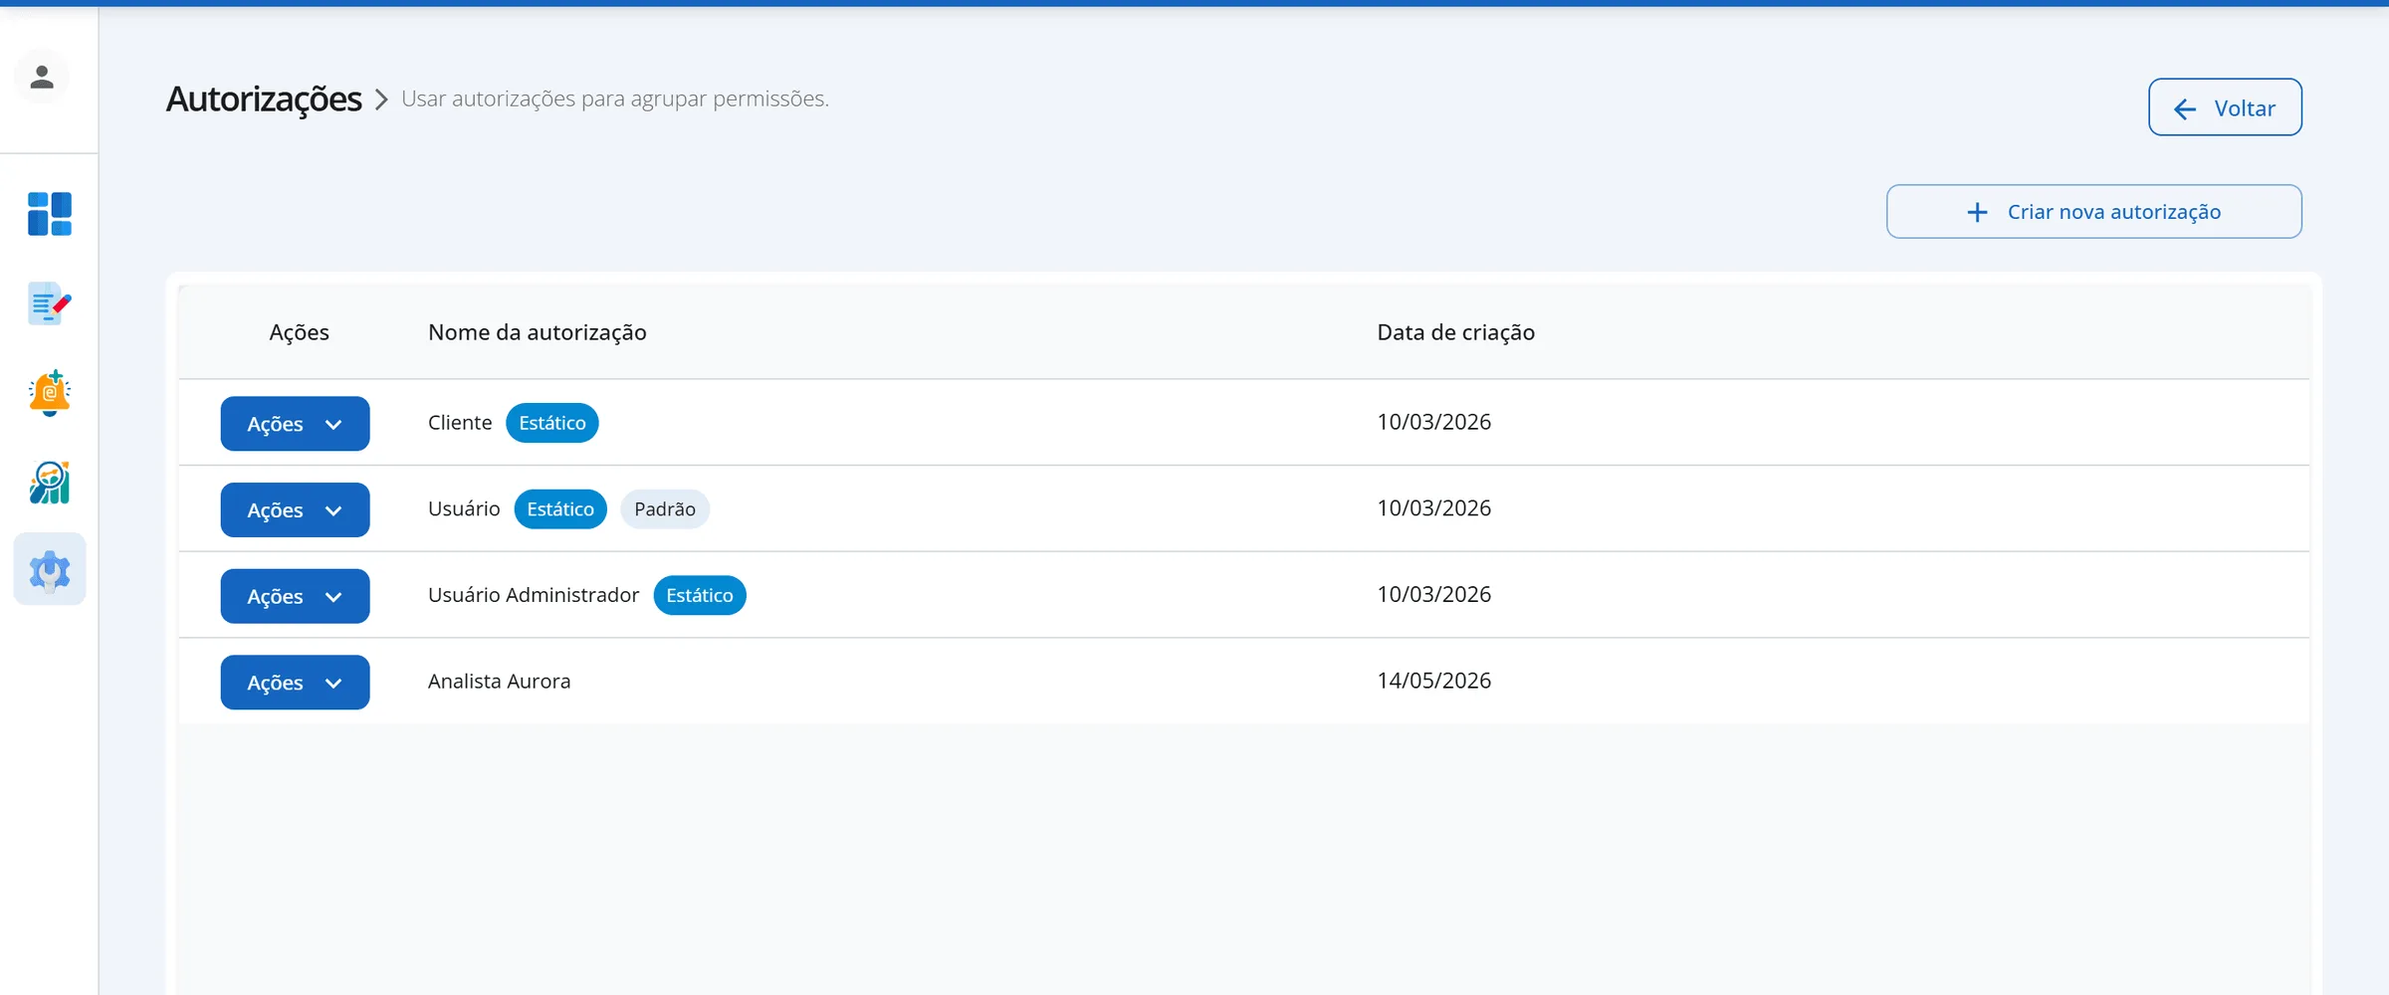The image size is (2389, 995).
Task: Click the subtitle Usar autorizações para agrupar permissões
Action: coord(615,99)
